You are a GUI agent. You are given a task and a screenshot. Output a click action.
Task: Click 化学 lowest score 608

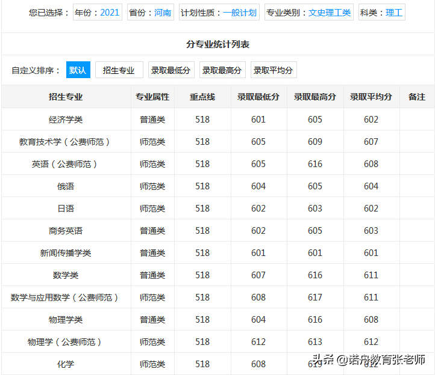tap(258, 364)
